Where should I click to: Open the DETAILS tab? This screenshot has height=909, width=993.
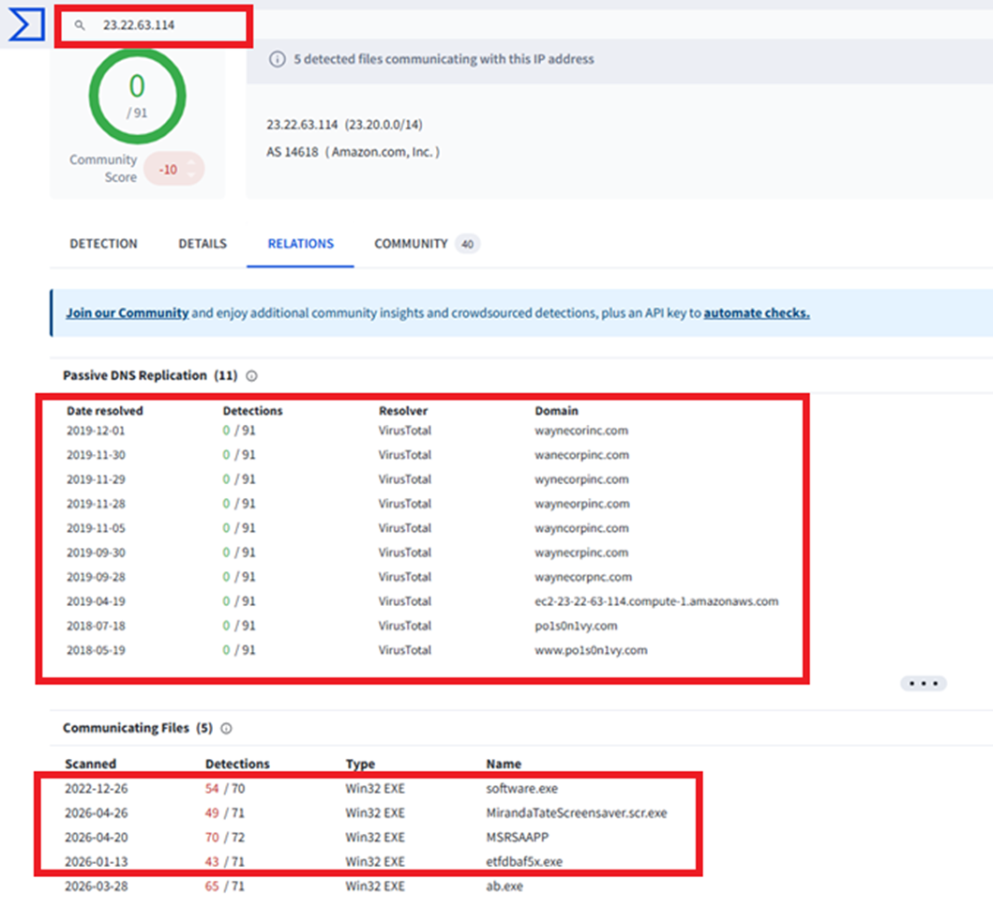pyautogui.click(x=203, y=244)
